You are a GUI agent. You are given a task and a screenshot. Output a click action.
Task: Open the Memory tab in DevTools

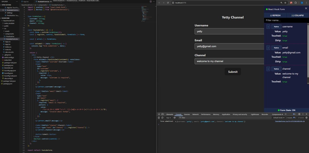click(216, 114)
